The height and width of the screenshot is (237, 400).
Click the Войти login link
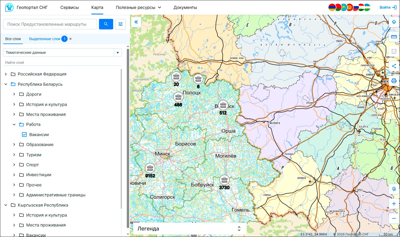[x=388, y=7]
